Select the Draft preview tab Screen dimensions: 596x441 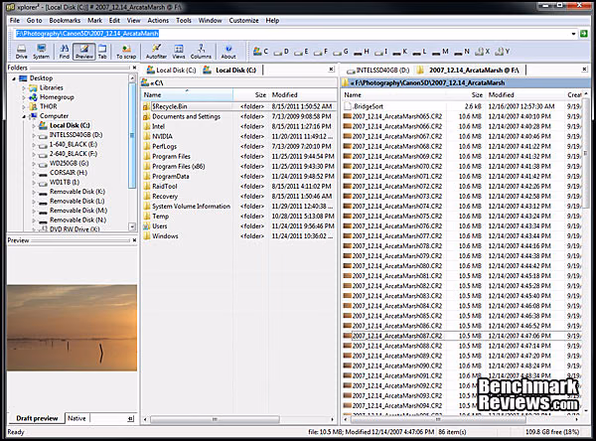(37, 418)
